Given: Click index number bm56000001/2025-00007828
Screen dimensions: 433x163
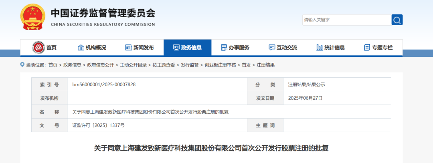Looking at the screenshot, I should pyautogui.click(x=104, y=85).
